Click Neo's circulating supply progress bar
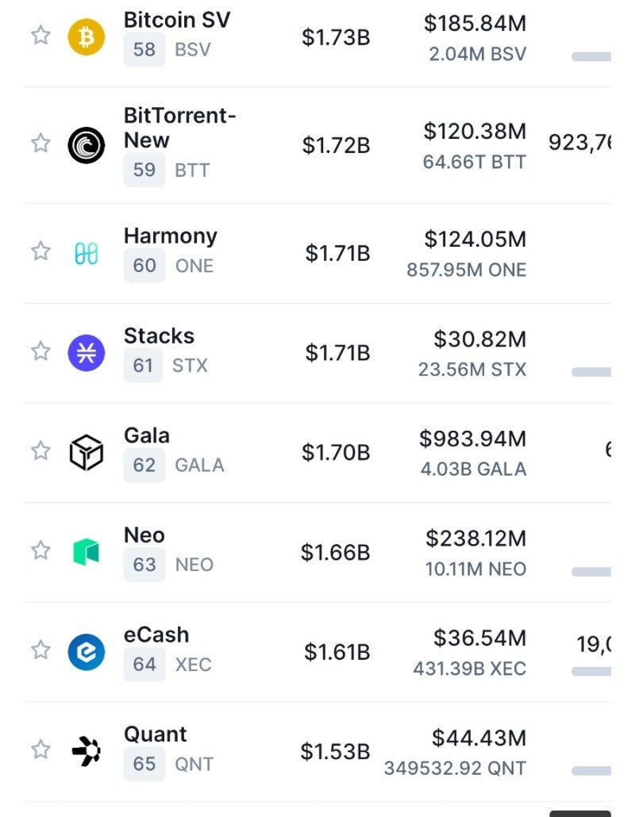The image size is (635, 817). (591, 571)
